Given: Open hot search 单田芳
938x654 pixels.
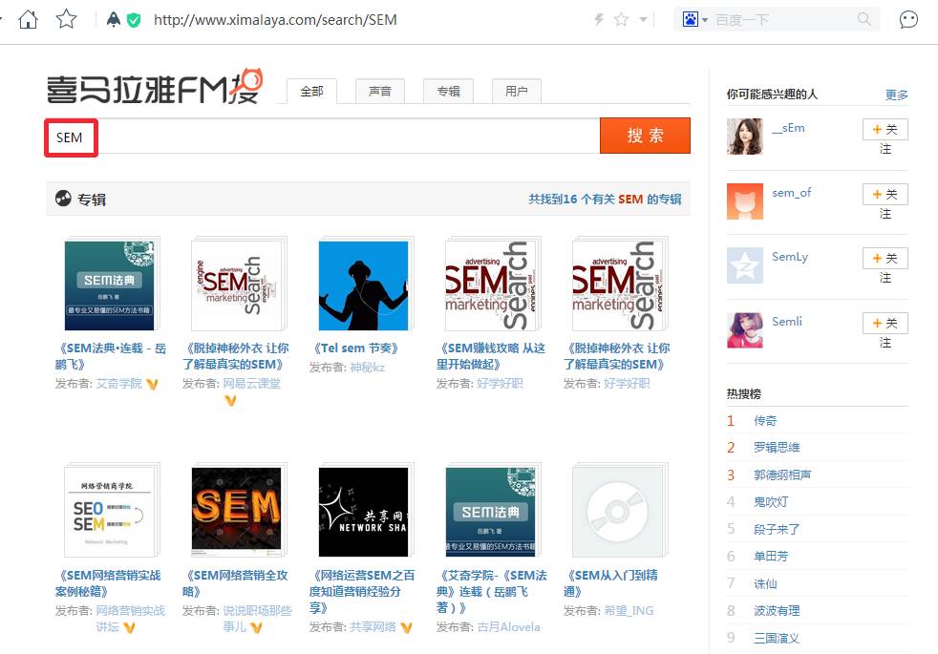Looking at the screenshot, I should (771, 557).
